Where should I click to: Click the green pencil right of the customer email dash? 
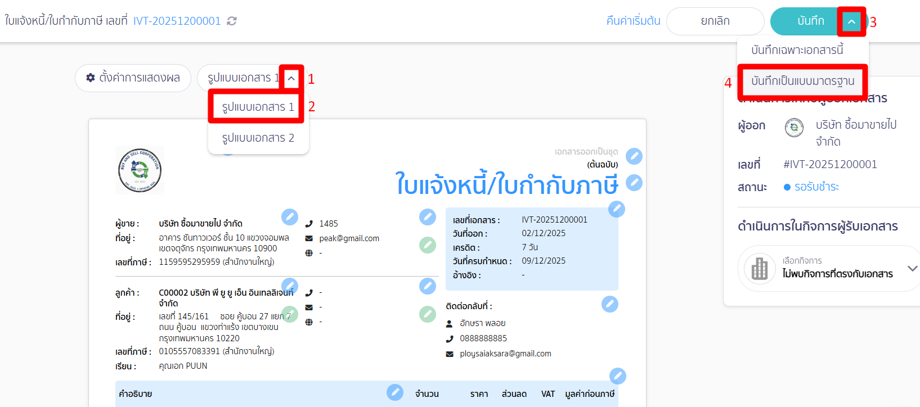coord(428,314)
